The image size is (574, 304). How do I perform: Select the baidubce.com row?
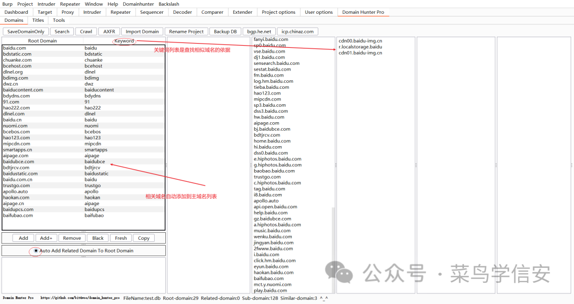83,162
